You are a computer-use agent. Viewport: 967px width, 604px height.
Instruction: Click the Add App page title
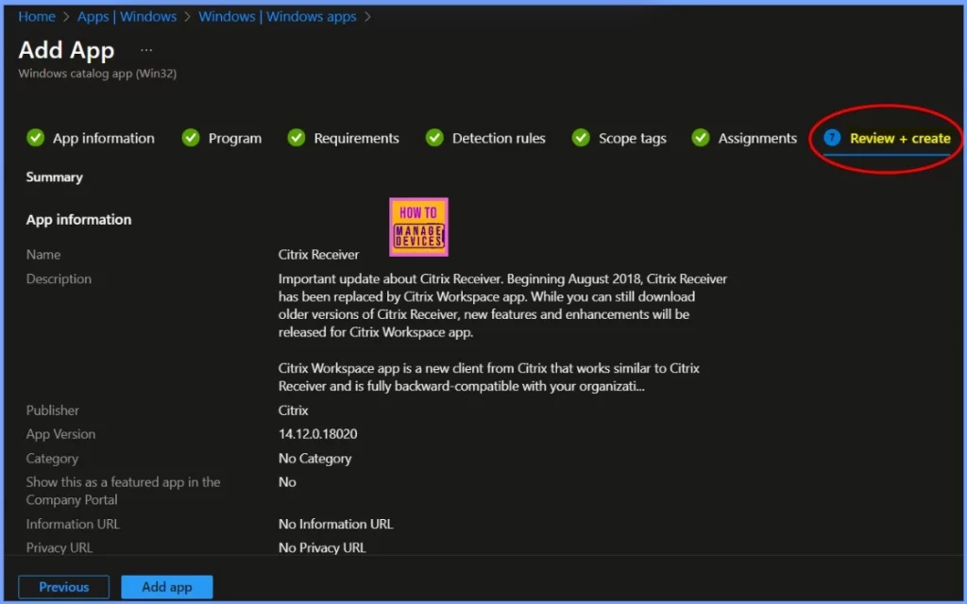click(67, 50)
